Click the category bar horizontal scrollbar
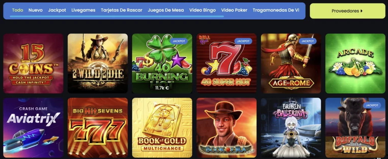 117,17
